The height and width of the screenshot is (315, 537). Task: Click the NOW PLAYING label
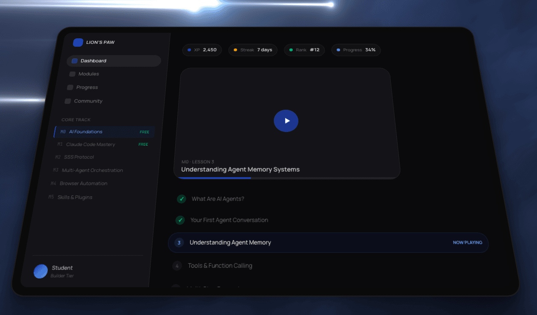(468, 243)
